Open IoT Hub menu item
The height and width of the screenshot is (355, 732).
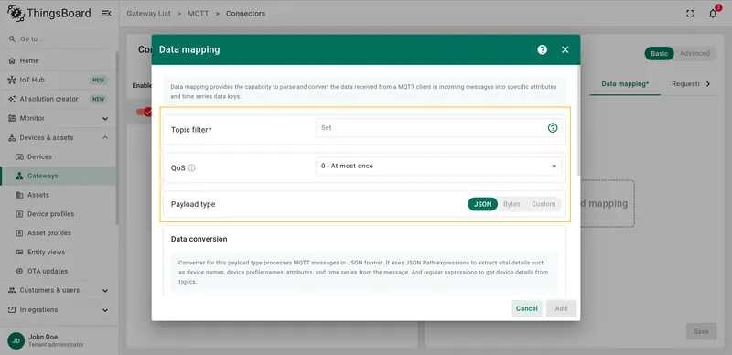pos(59,80)
